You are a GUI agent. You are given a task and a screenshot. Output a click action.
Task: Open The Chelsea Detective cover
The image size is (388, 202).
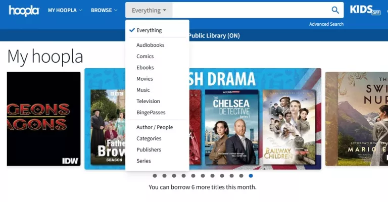[x=231, y=127]
